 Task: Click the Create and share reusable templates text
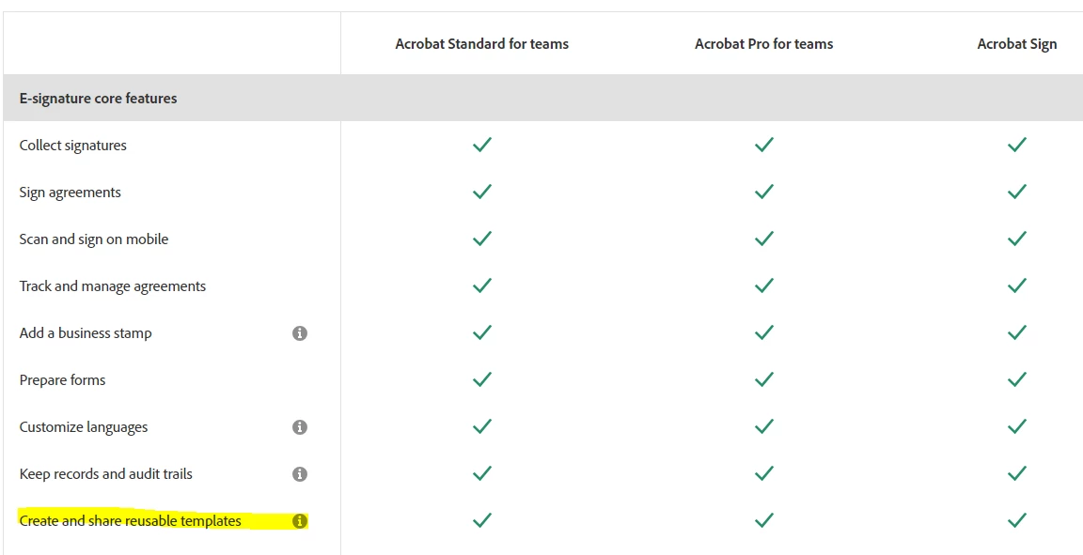[131, 521]
